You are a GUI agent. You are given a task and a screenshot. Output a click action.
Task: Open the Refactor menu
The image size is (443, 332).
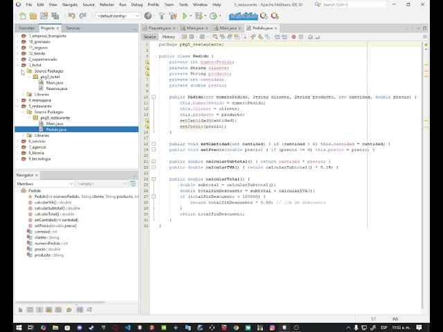click(x=107, y=5)
